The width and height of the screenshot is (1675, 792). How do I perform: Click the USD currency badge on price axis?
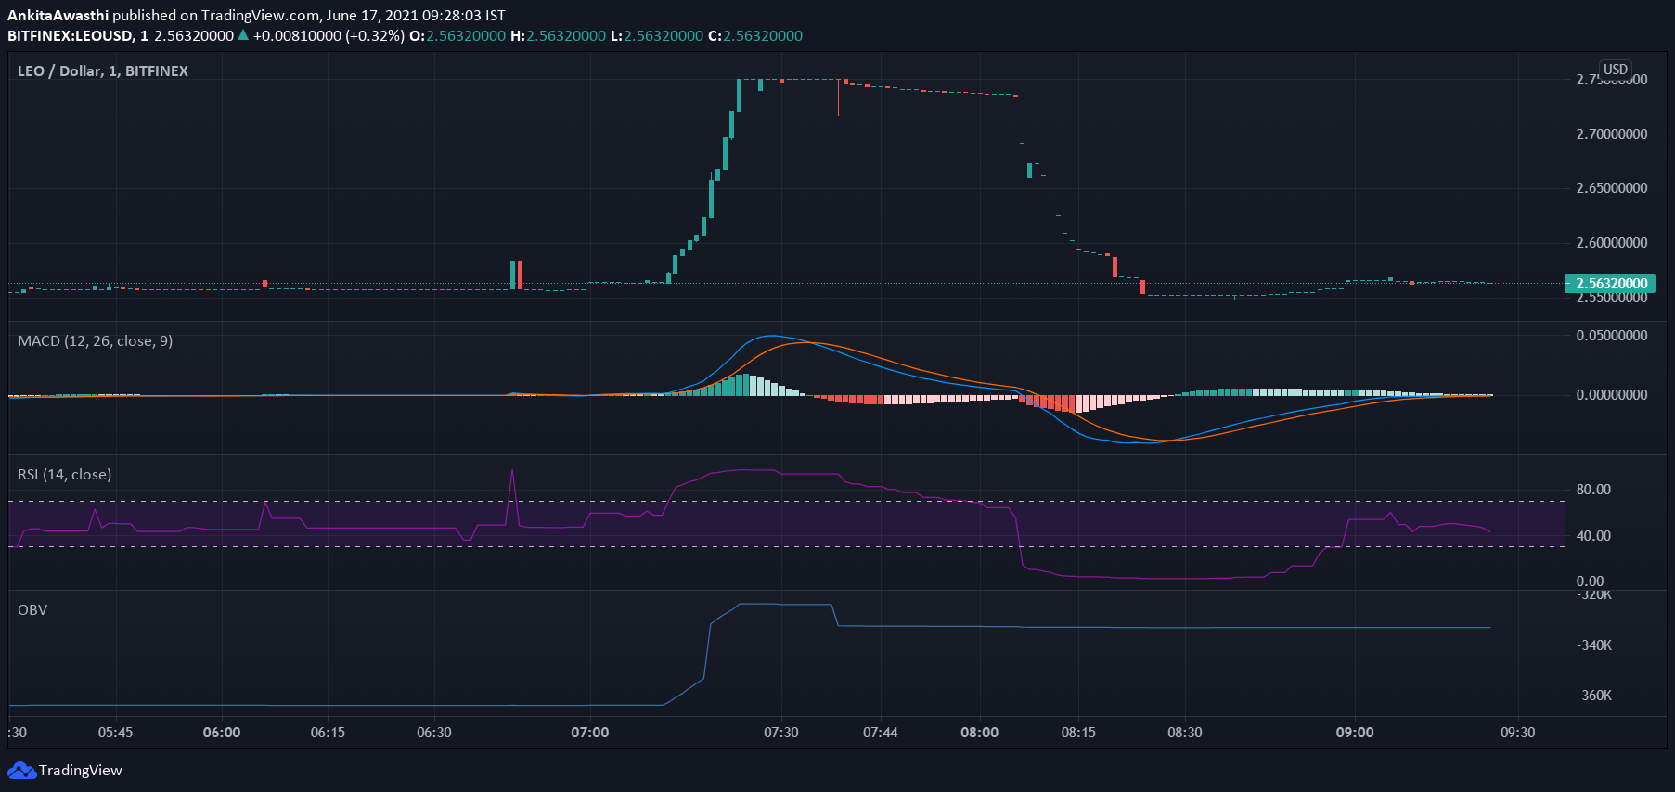tap(1616, 70)
